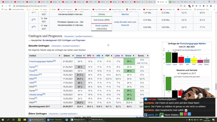
Task: Open the Apps shortcut in bookmarks bar
Action: coord(5,9)
